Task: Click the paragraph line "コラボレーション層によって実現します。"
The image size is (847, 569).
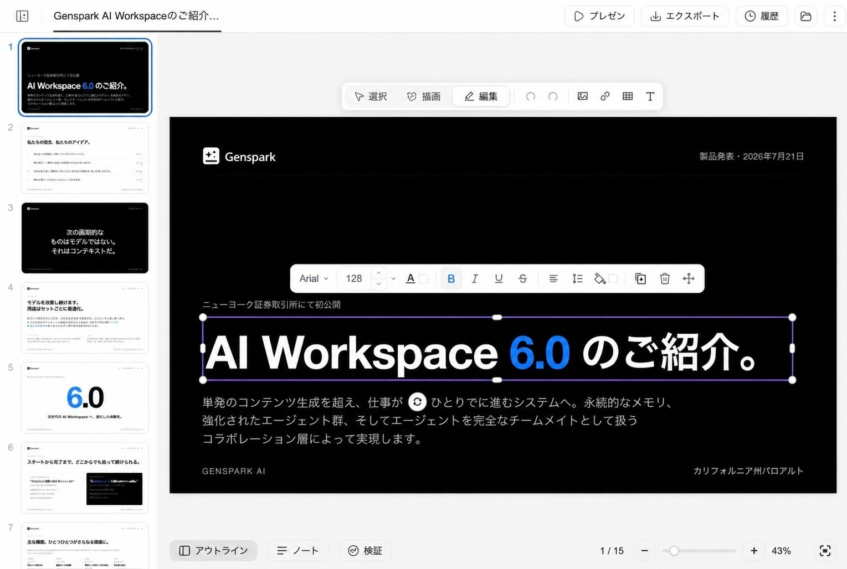Action: [x=313, y=439]
